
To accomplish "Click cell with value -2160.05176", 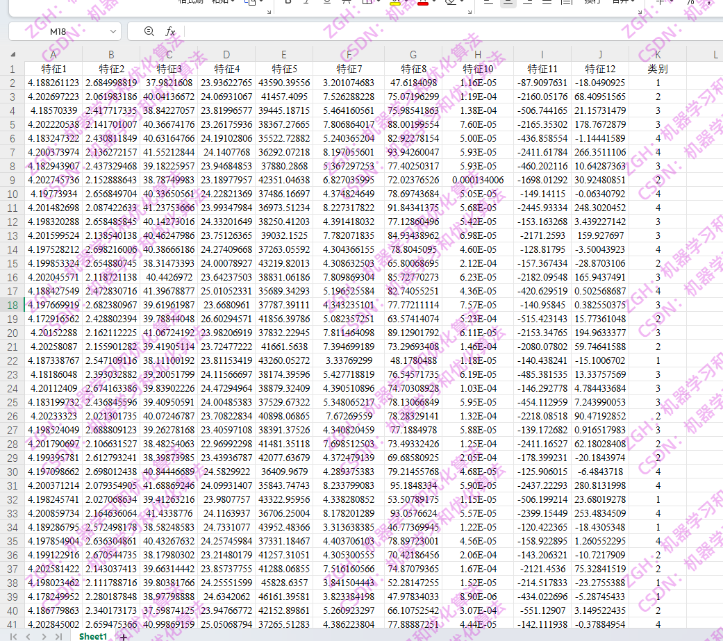I will (542, 97).
